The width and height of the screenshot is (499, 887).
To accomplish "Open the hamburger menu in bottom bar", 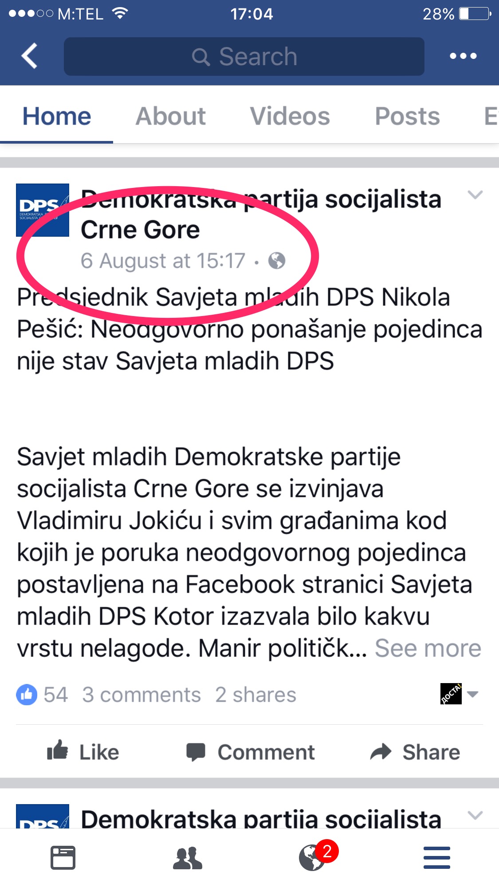I will tap(437, 858).
